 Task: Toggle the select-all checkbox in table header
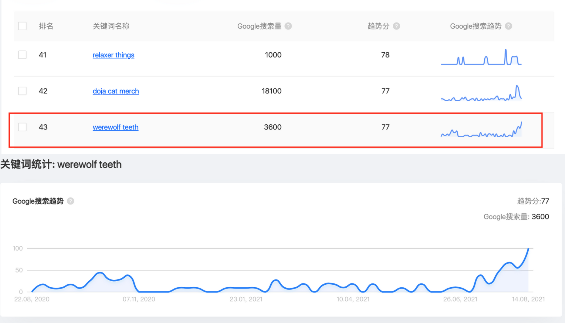click(22, 26)
